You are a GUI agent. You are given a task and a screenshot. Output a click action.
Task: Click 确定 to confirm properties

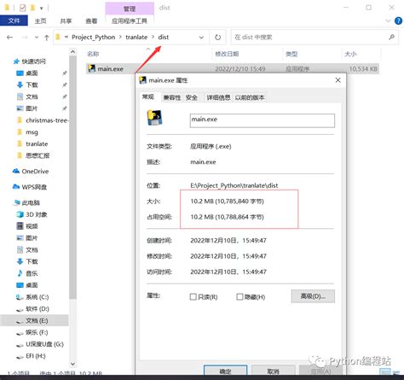pos(226,371)
